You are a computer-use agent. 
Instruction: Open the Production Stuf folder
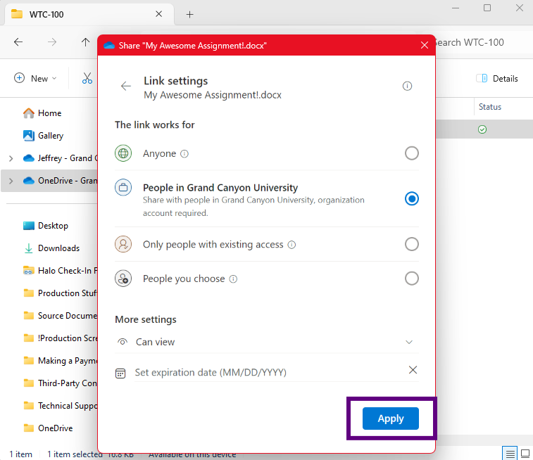click(60, 293)
